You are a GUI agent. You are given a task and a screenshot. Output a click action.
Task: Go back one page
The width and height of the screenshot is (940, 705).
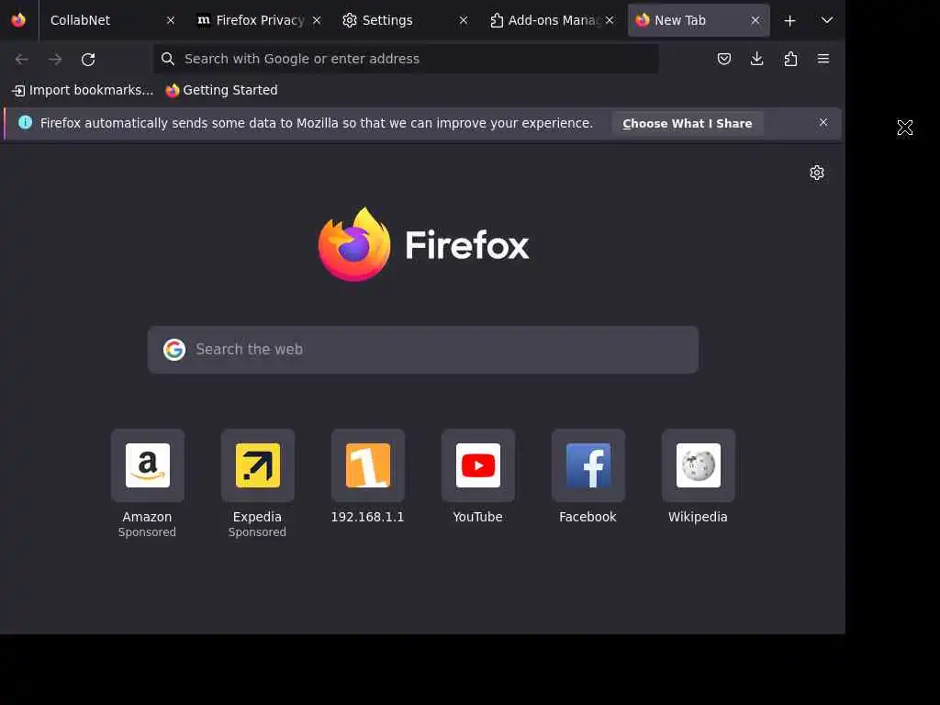click(22, 59)
